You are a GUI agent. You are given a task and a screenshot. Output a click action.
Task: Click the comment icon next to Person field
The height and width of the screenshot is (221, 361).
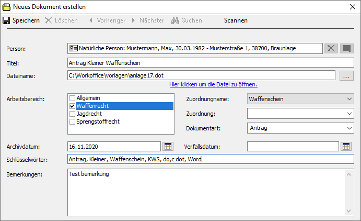347,48
